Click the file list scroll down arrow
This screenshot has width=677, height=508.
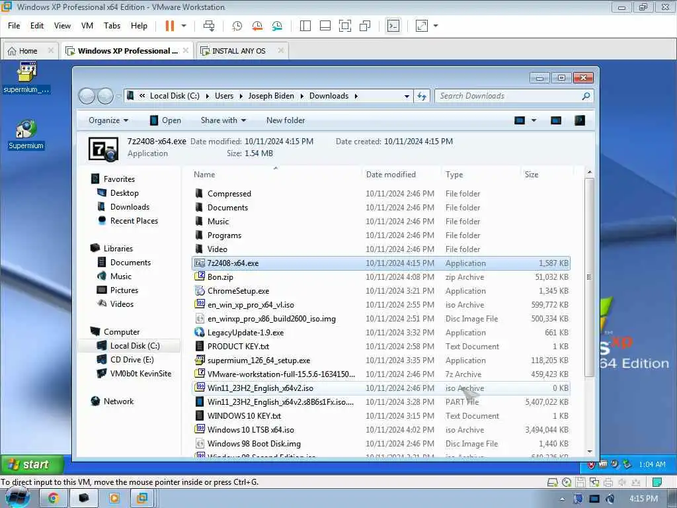pyautogui.click(x=590, y=452)
